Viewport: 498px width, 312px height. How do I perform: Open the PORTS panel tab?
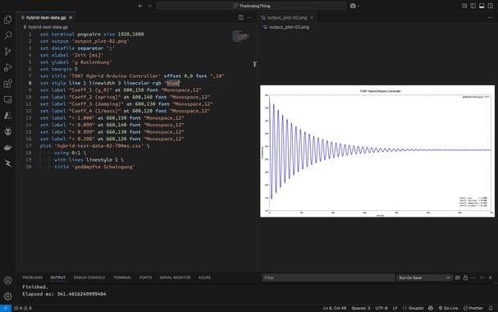point(145,278)
